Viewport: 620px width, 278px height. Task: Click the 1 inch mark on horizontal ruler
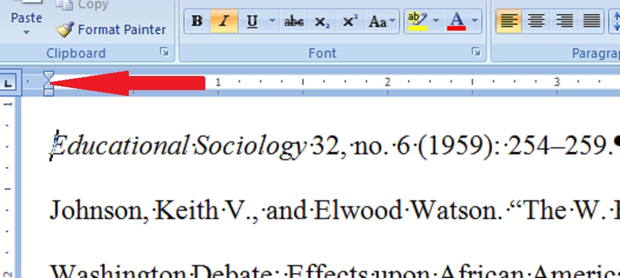coord(218,82)
